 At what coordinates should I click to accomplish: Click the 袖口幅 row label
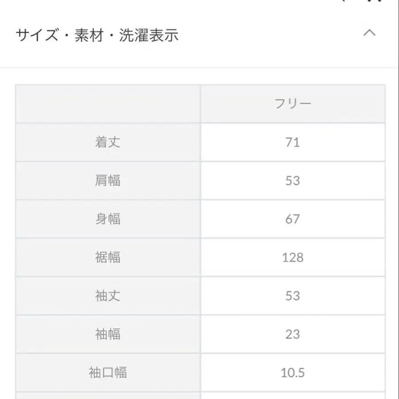pos(108,372)
